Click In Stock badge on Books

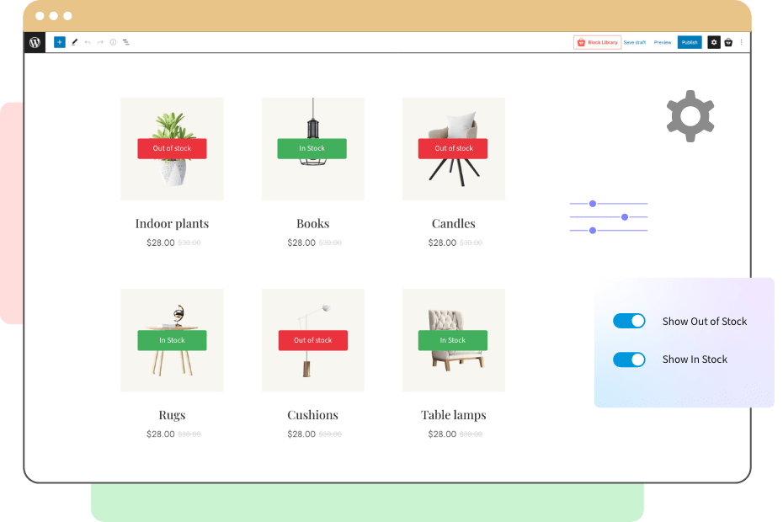tap(312, 148)
